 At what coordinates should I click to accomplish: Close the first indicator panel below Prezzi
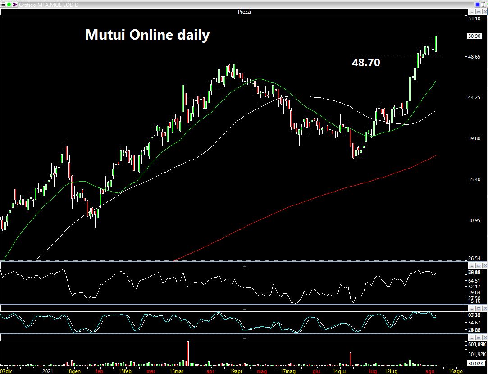click(484, 265)
